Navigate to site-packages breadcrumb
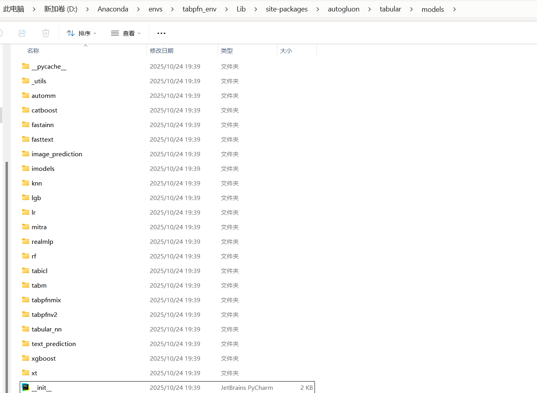Screen dimensions: 537x393 286,9
